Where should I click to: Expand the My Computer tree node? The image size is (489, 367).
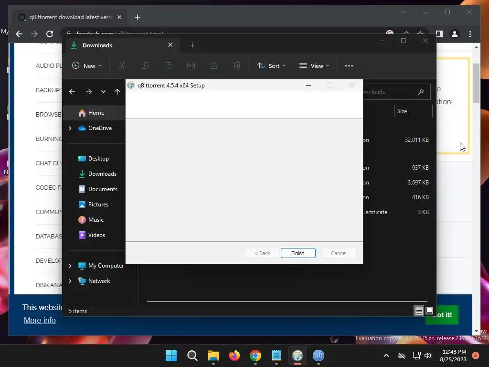tap(70, 266)
